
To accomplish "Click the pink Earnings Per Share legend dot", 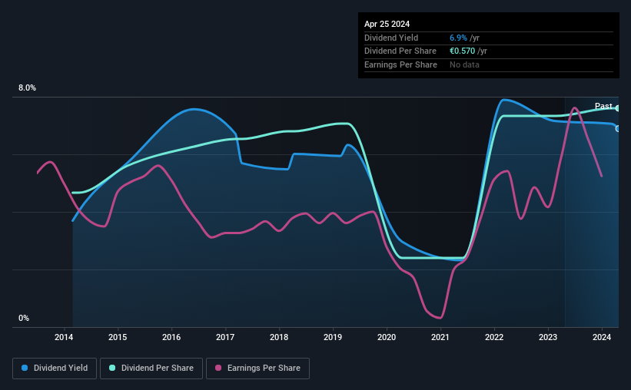I will click(218, 368).
